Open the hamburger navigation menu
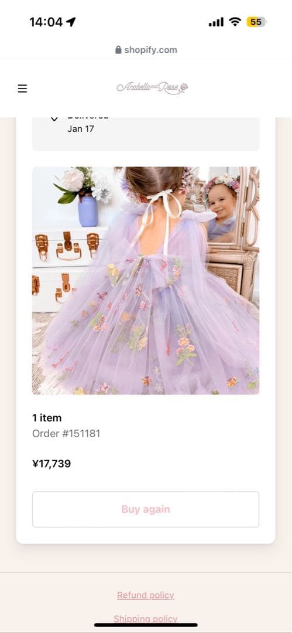 pyautogui.click(x=22, y=89)
